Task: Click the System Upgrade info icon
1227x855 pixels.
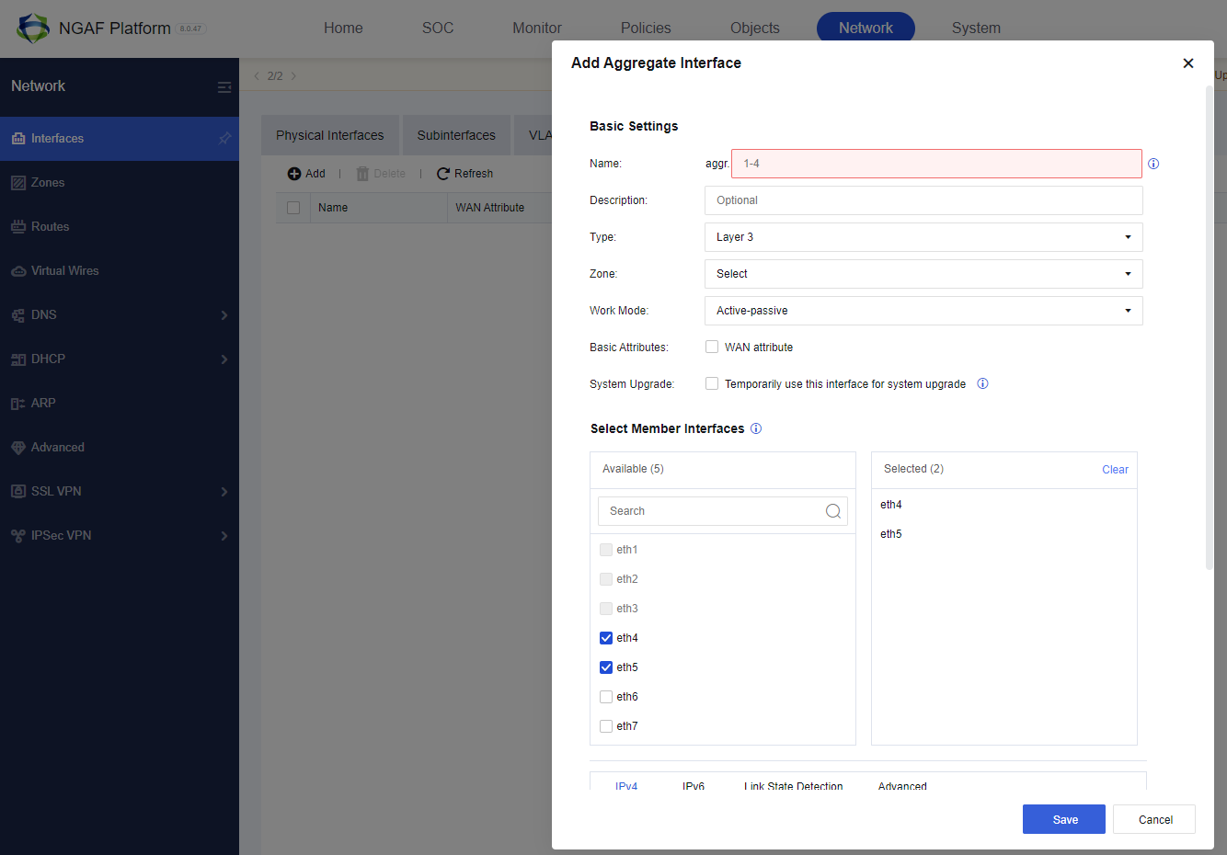Action: 982,384
